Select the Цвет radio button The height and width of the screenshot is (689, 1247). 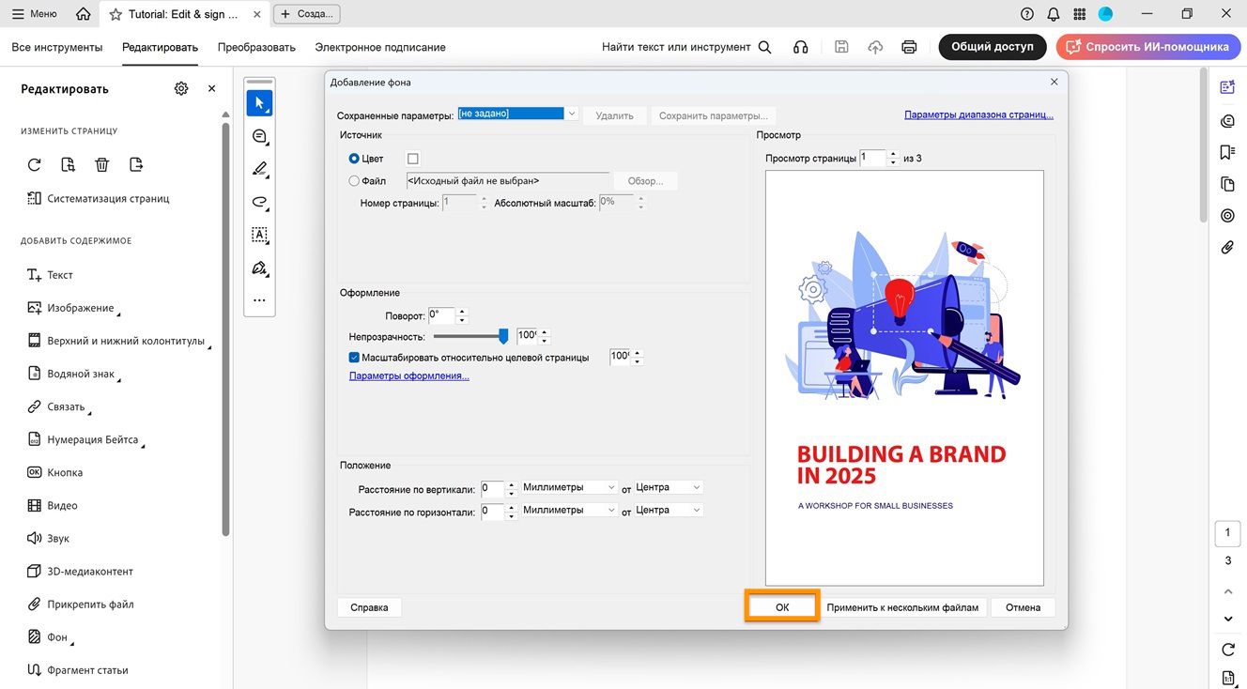pos(354,159)
